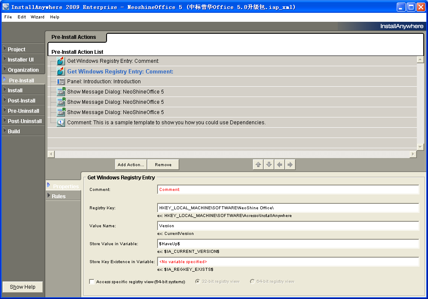Click the Comment action icon in list
The image size is (428, 299).
pos(61,123)
